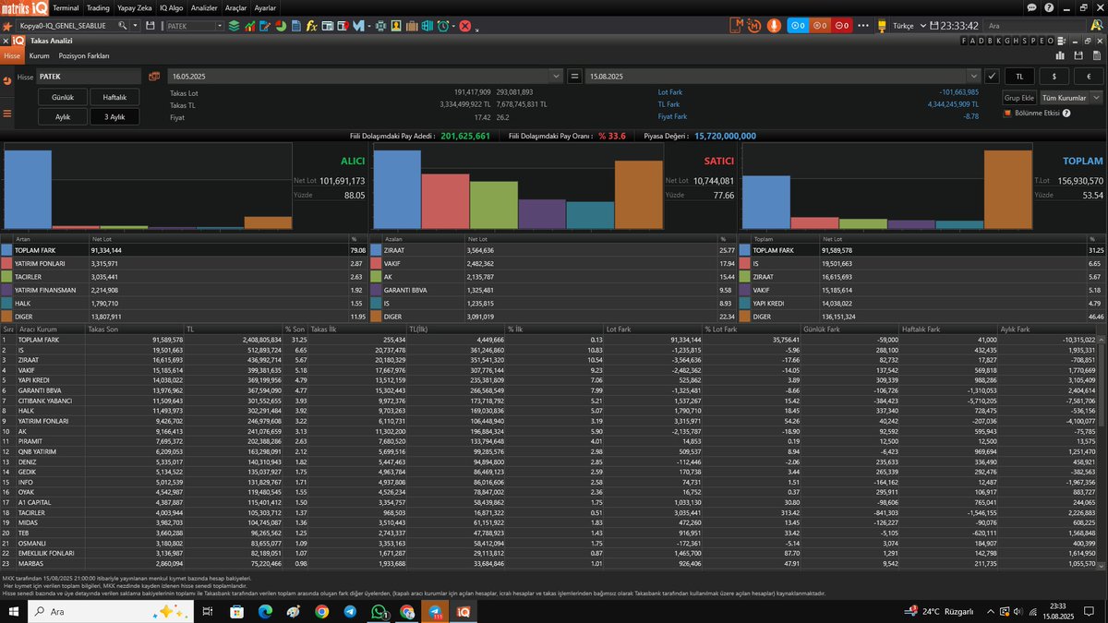1108x623 pixels.
Task: Open WhatsApp from the Windows taskbar
Action: 379,611
